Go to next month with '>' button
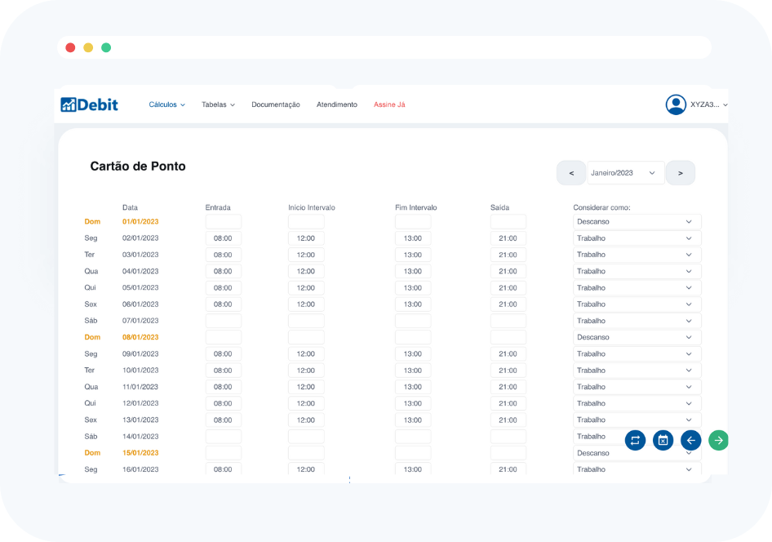The height and width of the screenshot is (542, 772). (x=681, y=173)
